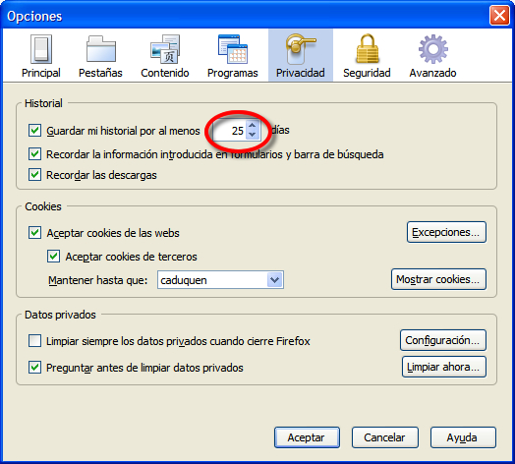Toggle Recordar la información introducida en formularios

[x=34, y=153]
